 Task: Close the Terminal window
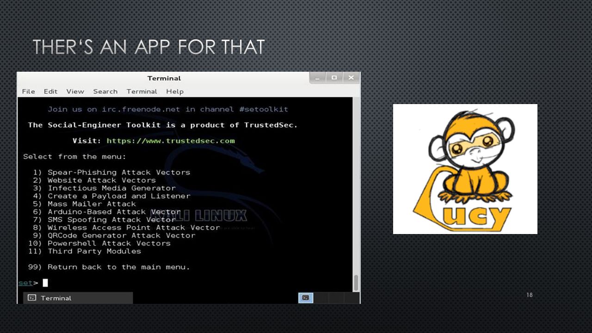(351, 78)
